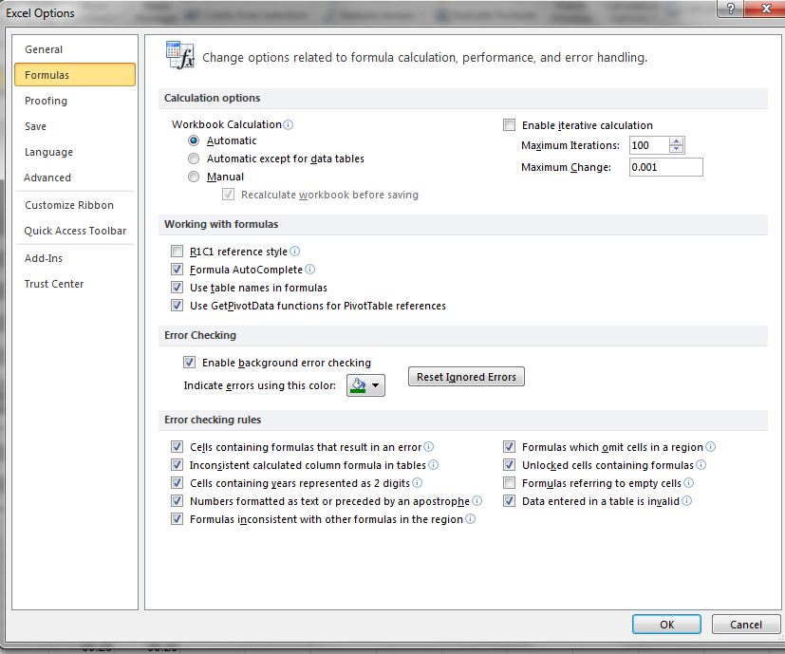Click the Maximum Iterations up stepper arrow
This screenshot has width=785, height=654.
(x=676, y=140)
